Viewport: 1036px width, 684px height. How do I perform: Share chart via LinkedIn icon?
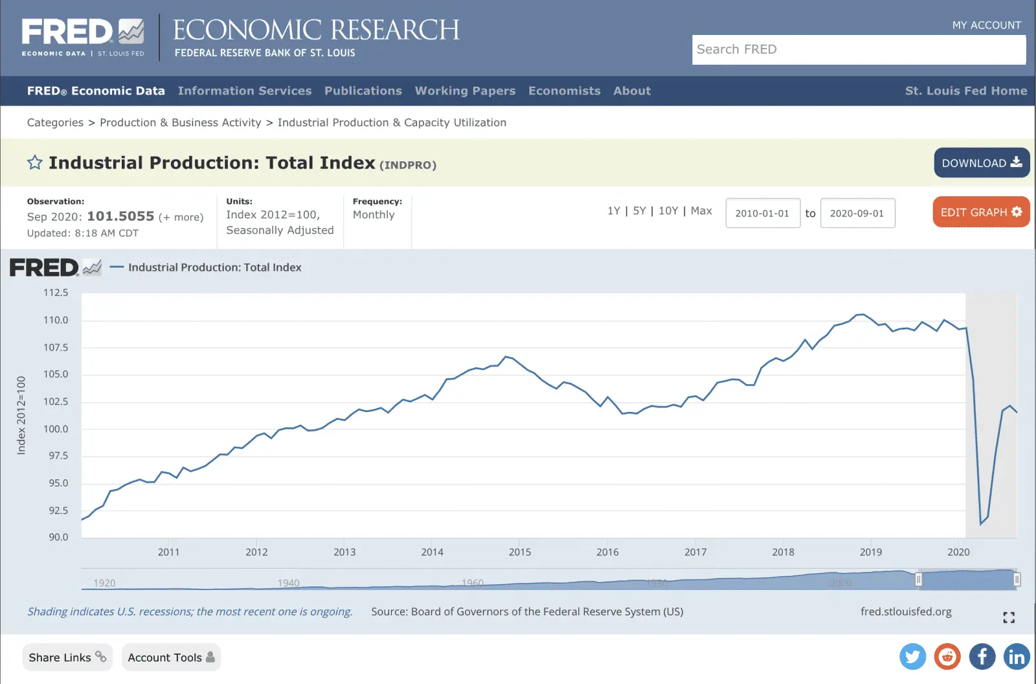point(1017,657)
